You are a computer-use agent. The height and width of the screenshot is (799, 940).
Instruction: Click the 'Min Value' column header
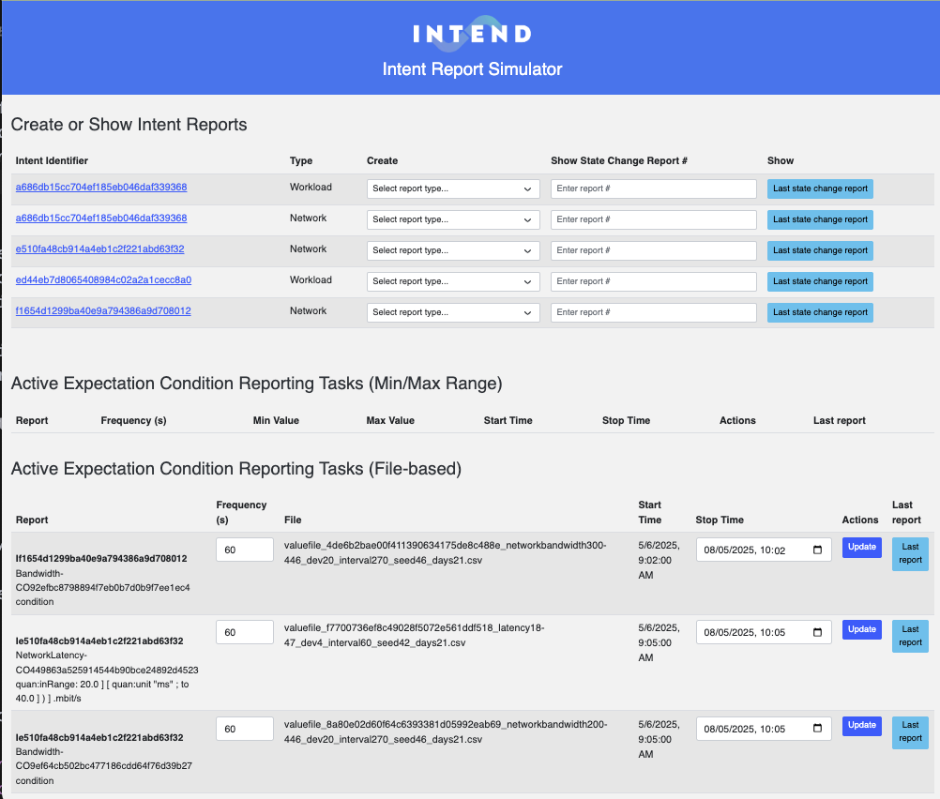(x=276, y=421)
